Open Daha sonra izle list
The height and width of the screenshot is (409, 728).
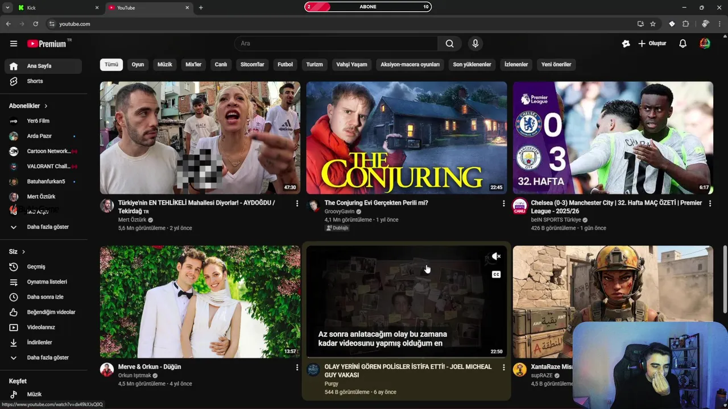tap(43, 297)
